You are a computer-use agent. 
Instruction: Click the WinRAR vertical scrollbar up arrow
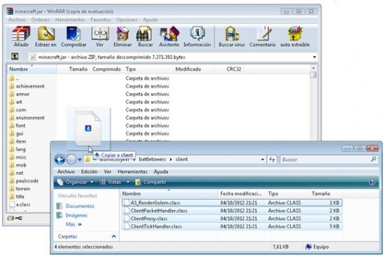pyautogui.click(x=313, y=68)
